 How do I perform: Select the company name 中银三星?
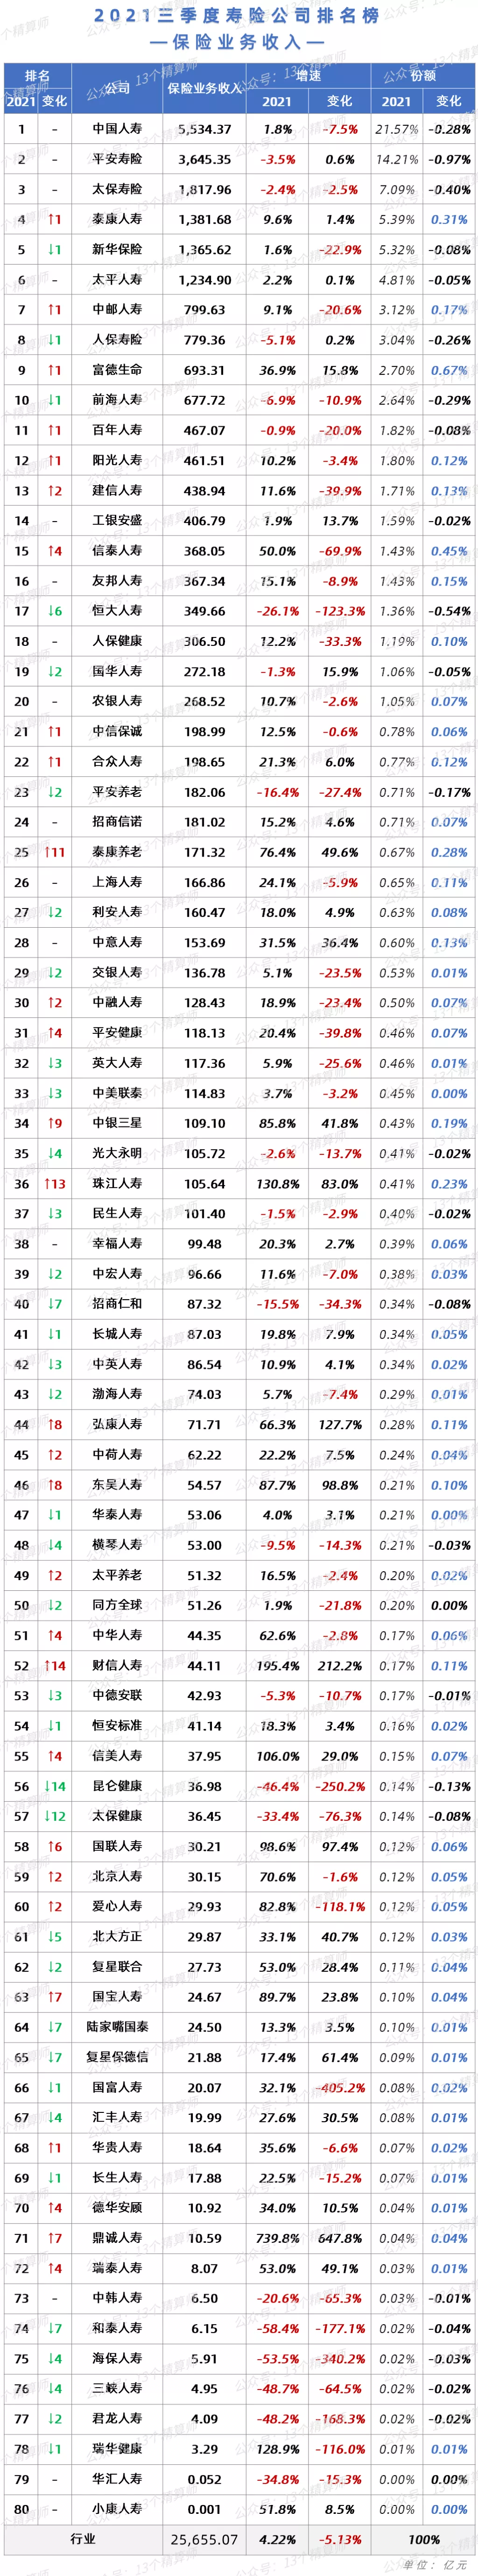[118, 1123]
